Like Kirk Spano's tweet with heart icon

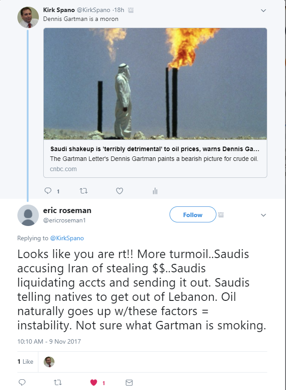coord(120,191)
